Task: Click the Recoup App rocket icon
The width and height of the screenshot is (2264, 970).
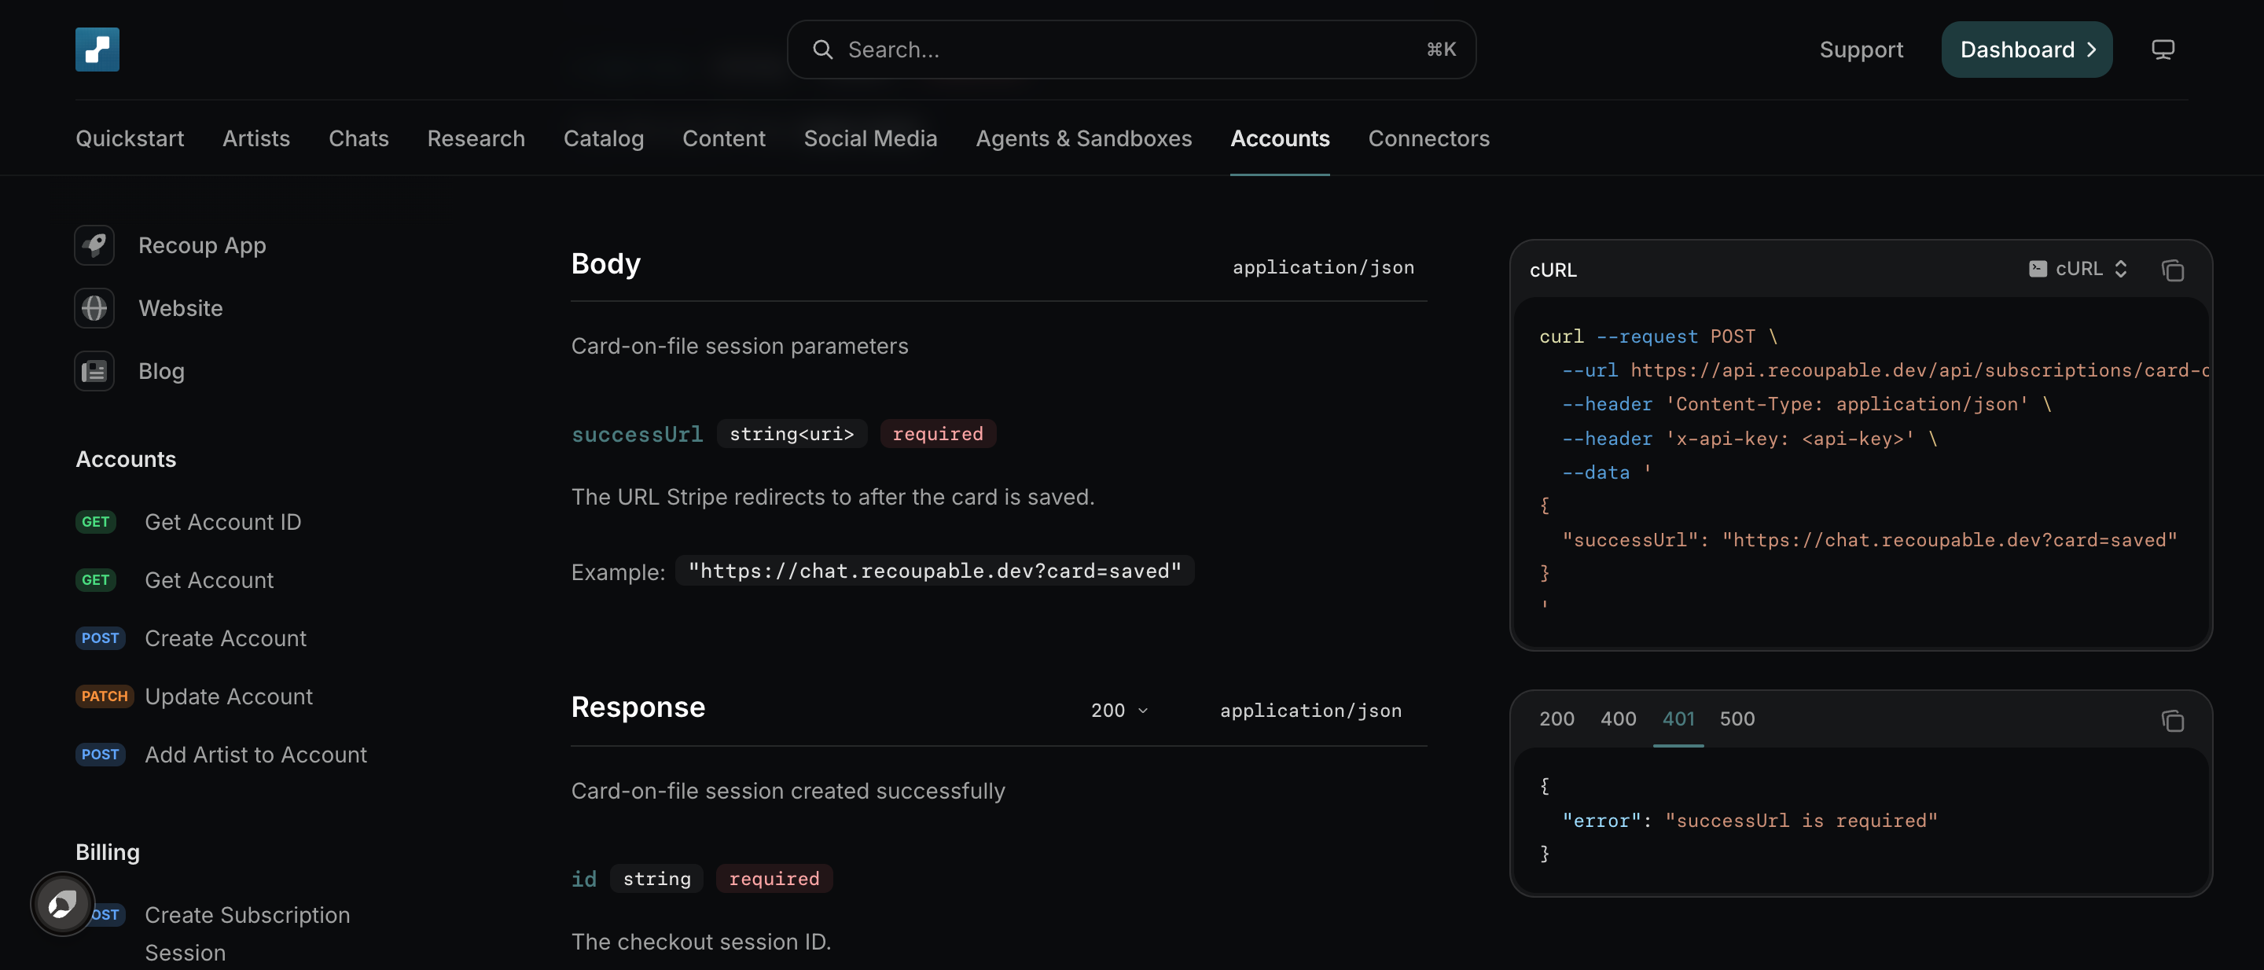Action: pyautogui.click(x=95, y=245)
